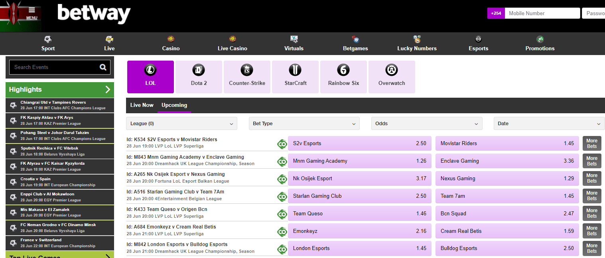The image size is (605, 258).
Task: Open the Croatia v Spain highlight
Action: click(x=60, y=182)
